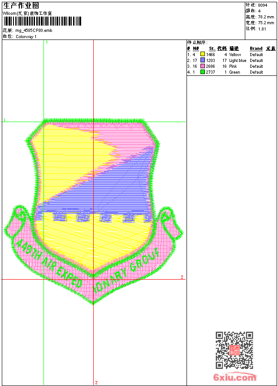Select the scale value '1.81'
The width and height of the screenshot is (278, 386).
262,29
